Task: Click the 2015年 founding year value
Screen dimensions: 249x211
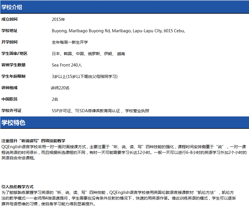Action: [58, 19]
